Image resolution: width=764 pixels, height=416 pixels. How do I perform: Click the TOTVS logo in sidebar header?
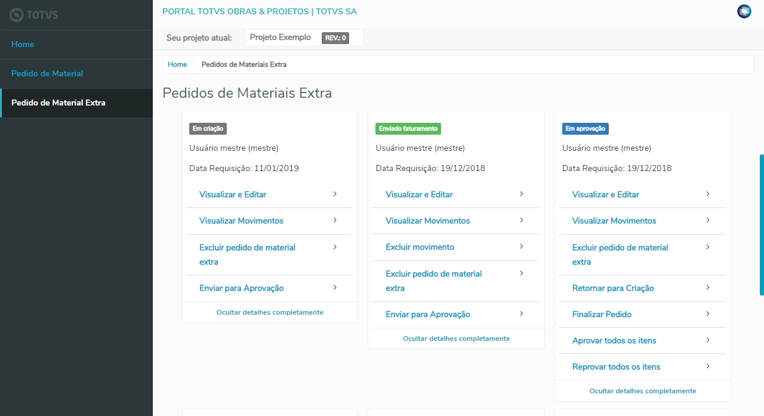point(34,15)
